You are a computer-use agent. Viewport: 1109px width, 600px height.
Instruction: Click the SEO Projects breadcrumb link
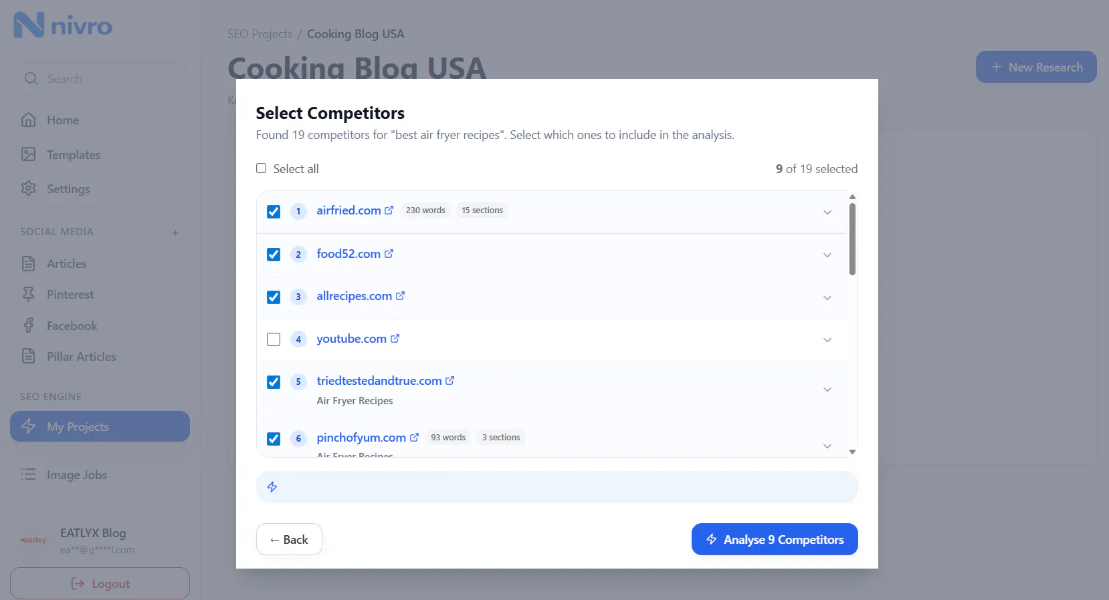pos(260,34)
